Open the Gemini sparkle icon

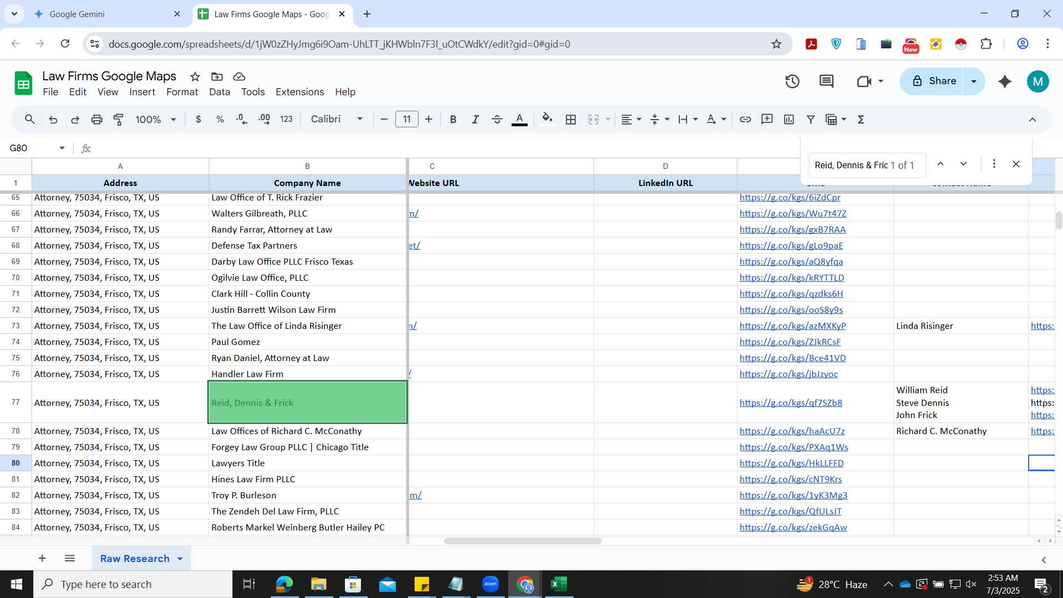click(x=1005, y=81)
